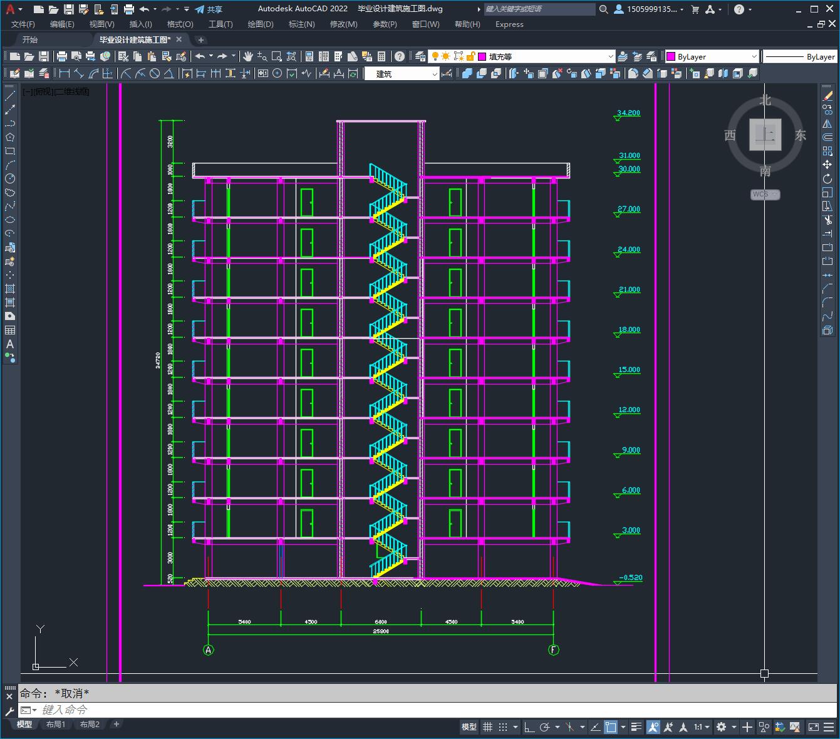Select the Line tool in left toolbar

click(10, 96)
